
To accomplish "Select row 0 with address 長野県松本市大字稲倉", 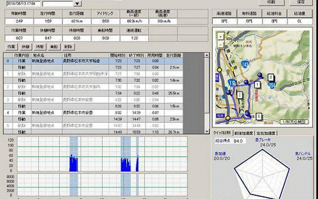I will tap(93, 61).
